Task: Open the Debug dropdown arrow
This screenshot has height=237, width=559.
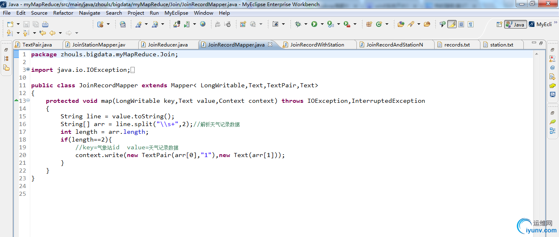Action: tap(306, 24)
